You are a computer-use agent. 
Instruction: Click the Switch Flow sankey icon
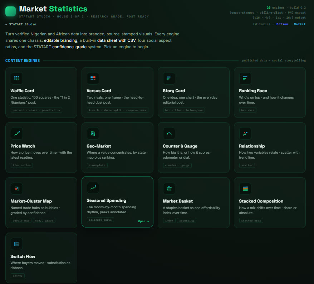click(x=16, y=244)
